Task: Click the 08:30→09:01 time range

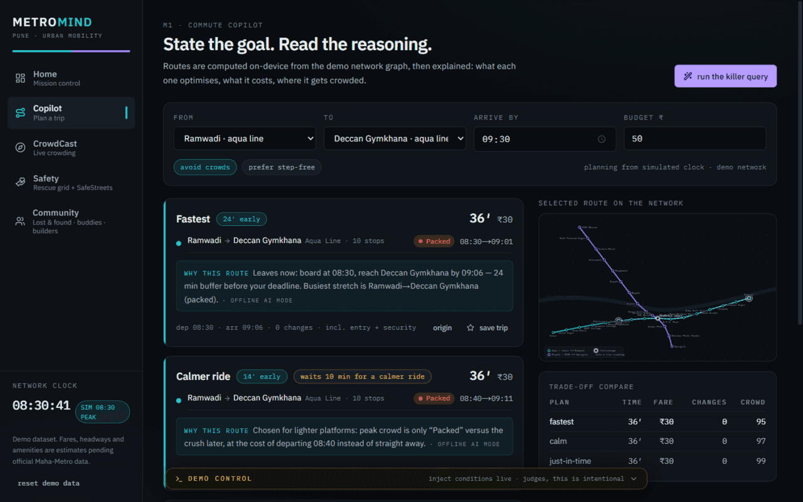Action: pos(486,242)
